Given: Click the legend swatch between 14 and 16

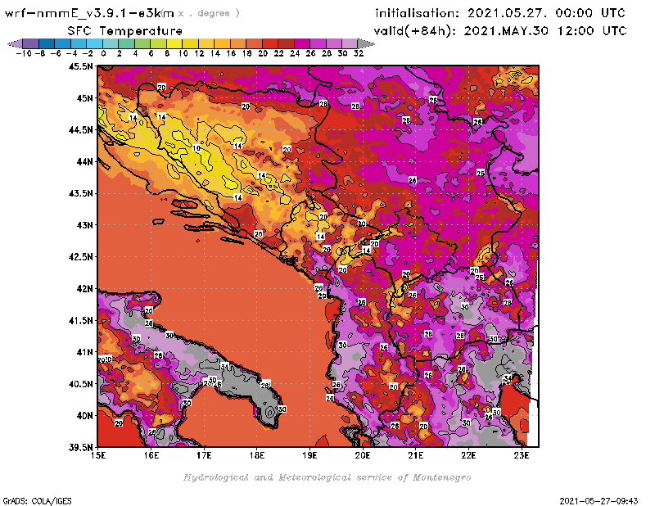Looking at the screenshot, I should click(x=222, y=43).
